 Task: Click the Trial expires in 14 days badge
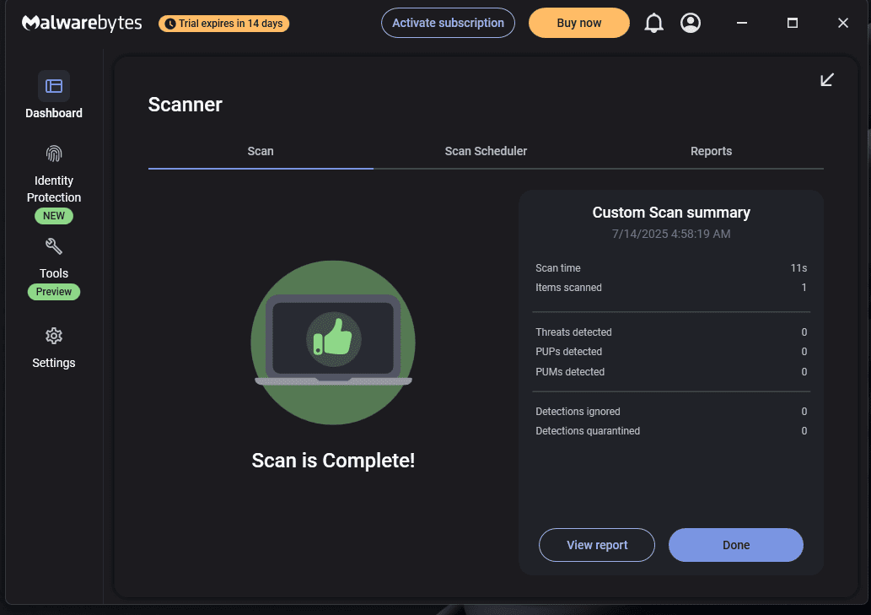point(223,24)
